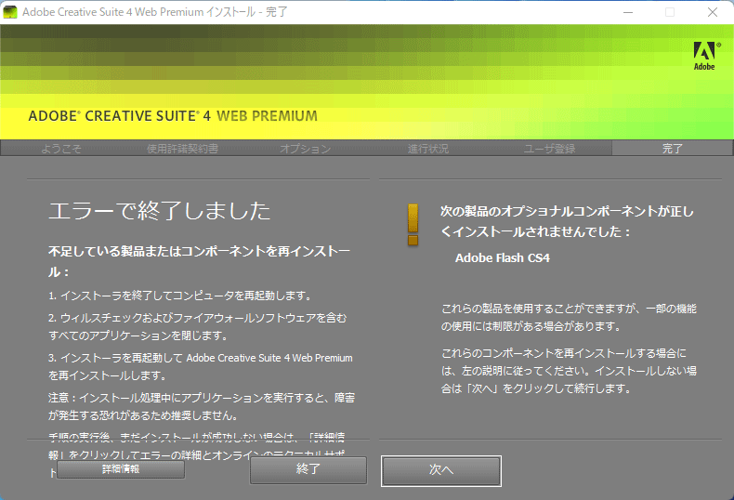Click the 終了 button to quit installer
The image size is (734, 500).
pos(308,469)
